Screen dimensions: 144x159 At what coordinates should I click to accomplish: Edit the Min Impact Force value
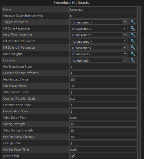point(103,86)
